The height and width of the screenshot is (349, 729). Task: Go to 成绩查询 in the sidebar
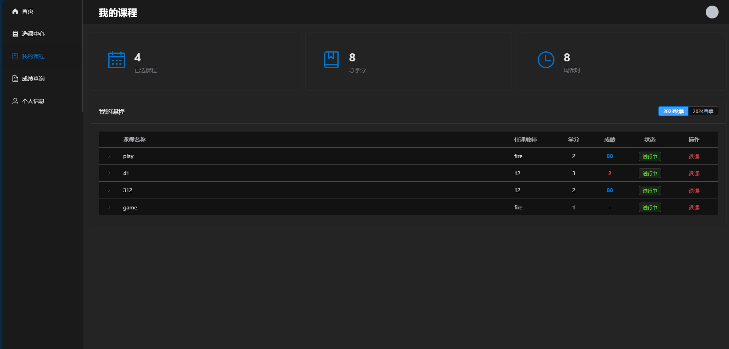point(33,79)
